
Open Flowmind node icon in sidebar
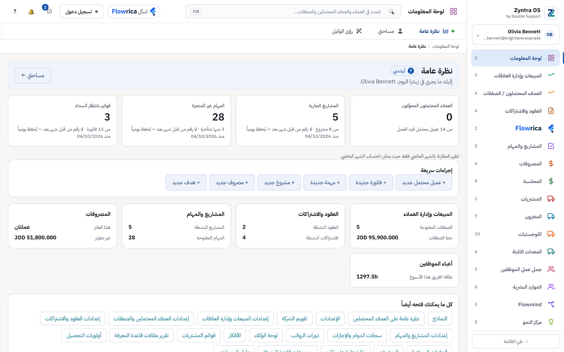551,304
